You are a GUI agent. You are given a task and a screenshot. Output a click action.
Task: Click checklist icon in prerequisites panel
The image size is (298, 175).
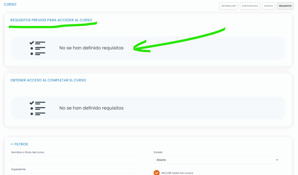pyautogui.click(x=37, y=48)
